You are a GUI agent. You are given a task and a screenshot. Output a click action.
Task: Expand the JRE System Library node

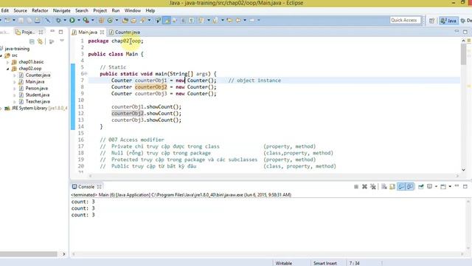click(x=1, y=109)
